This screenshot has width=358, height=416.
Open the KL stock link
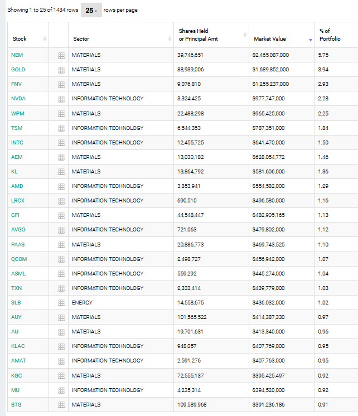(14, 172)
